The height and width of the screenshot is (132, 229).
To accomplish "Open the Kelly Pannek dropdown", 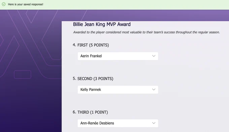I will 118,89.
